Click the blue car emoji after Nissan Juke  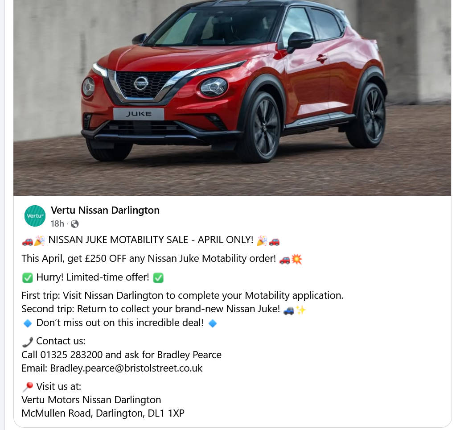(288, 310)
